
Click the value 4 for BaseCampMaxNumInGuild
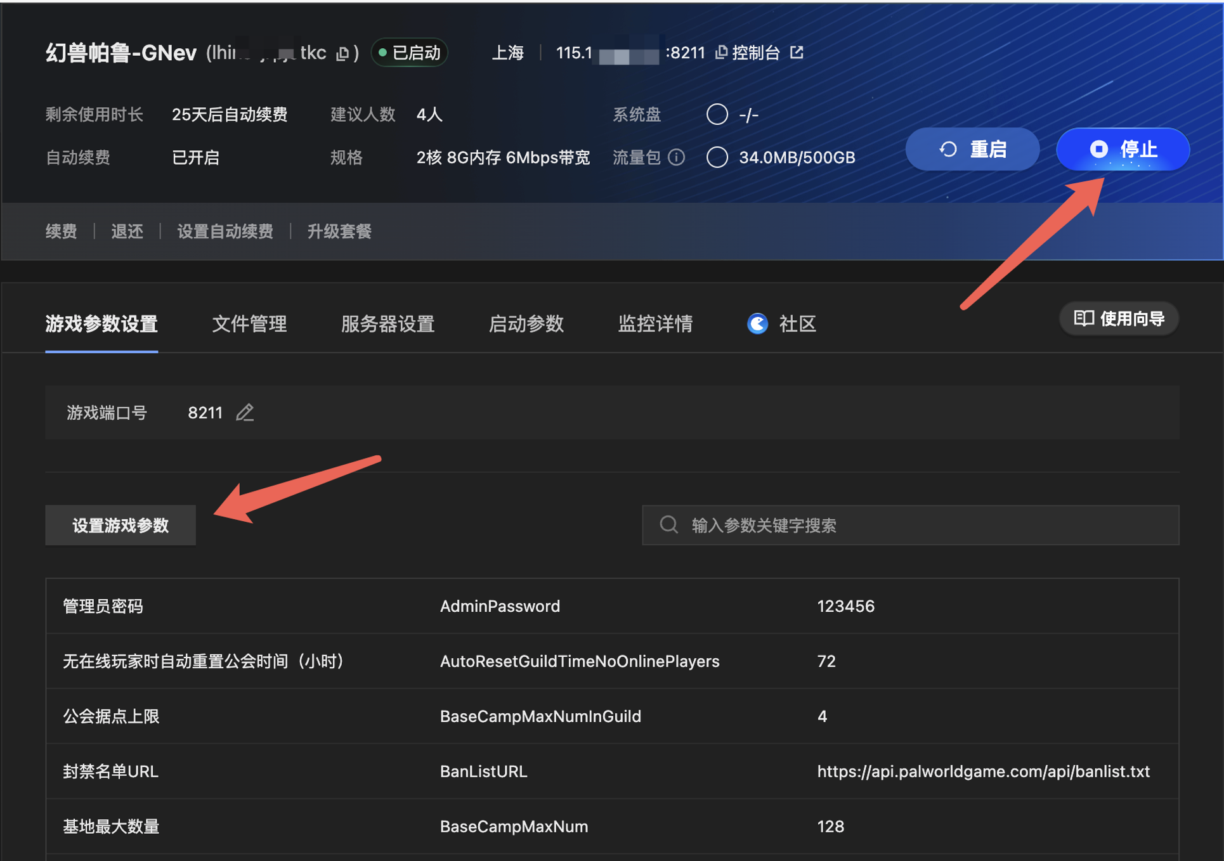(x=822, y=716)
